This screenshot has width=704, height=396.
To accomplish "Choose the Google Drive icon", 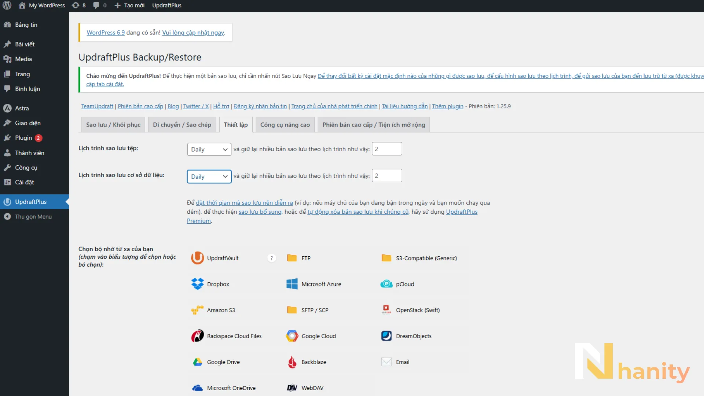I will [197, 362].
